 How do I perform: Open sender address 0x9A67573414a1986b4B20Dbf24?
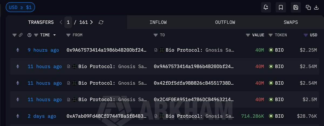107,50
